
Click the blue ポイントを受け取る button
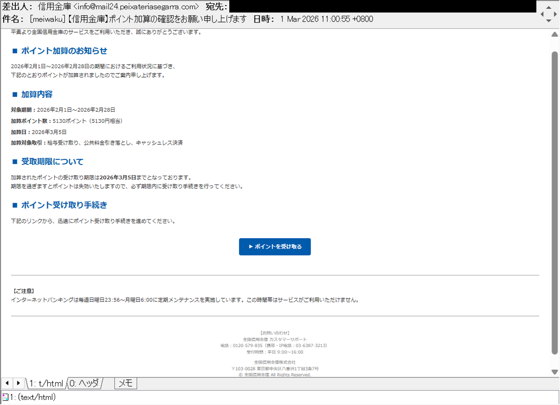click(275, 247)
